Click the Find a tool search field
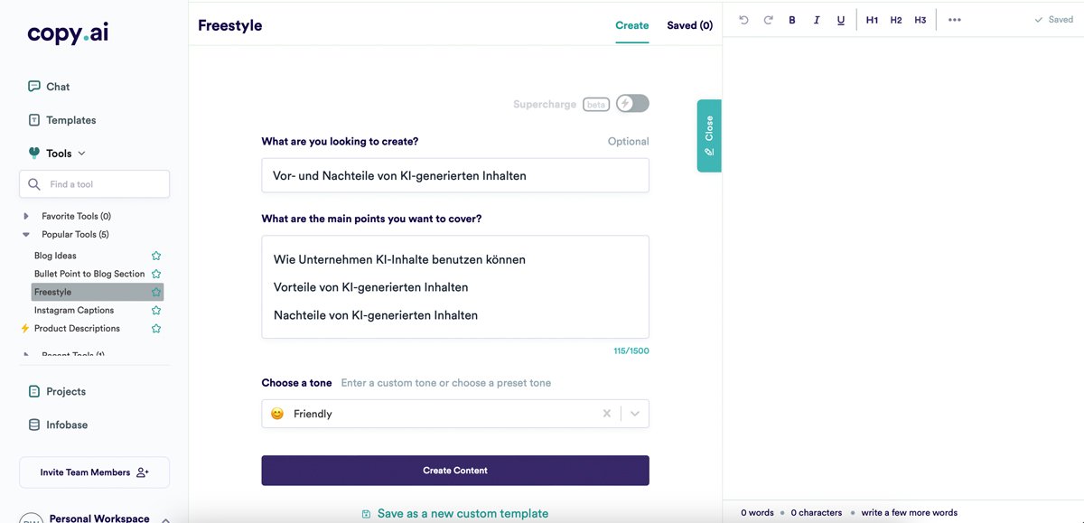The image size is (1084, 523). (x=95, y=184)
